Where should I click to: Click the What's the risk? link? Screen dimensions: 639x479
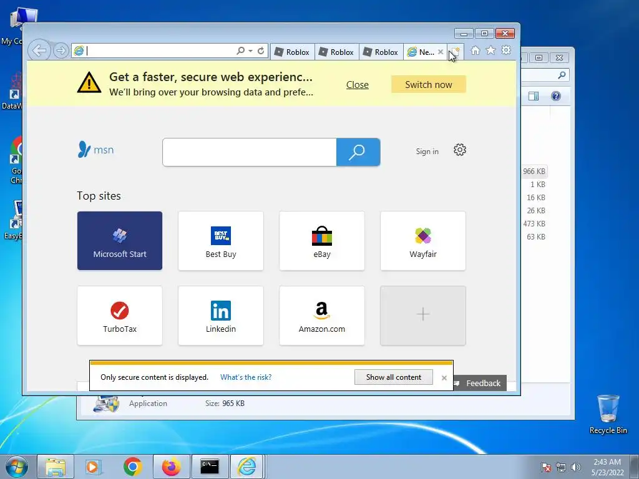[x=246, y=377]
